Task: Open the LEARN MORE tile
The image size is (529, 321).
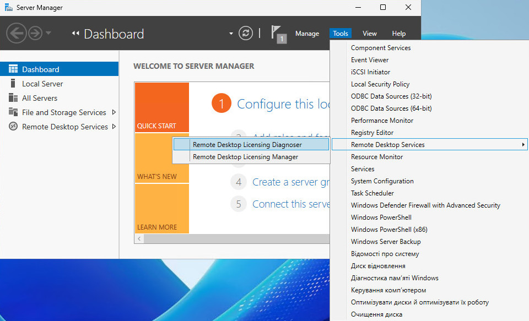Action: 162,209
